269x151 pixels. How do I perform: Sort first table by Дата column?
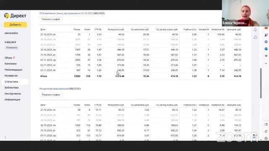tap(43, 29)
